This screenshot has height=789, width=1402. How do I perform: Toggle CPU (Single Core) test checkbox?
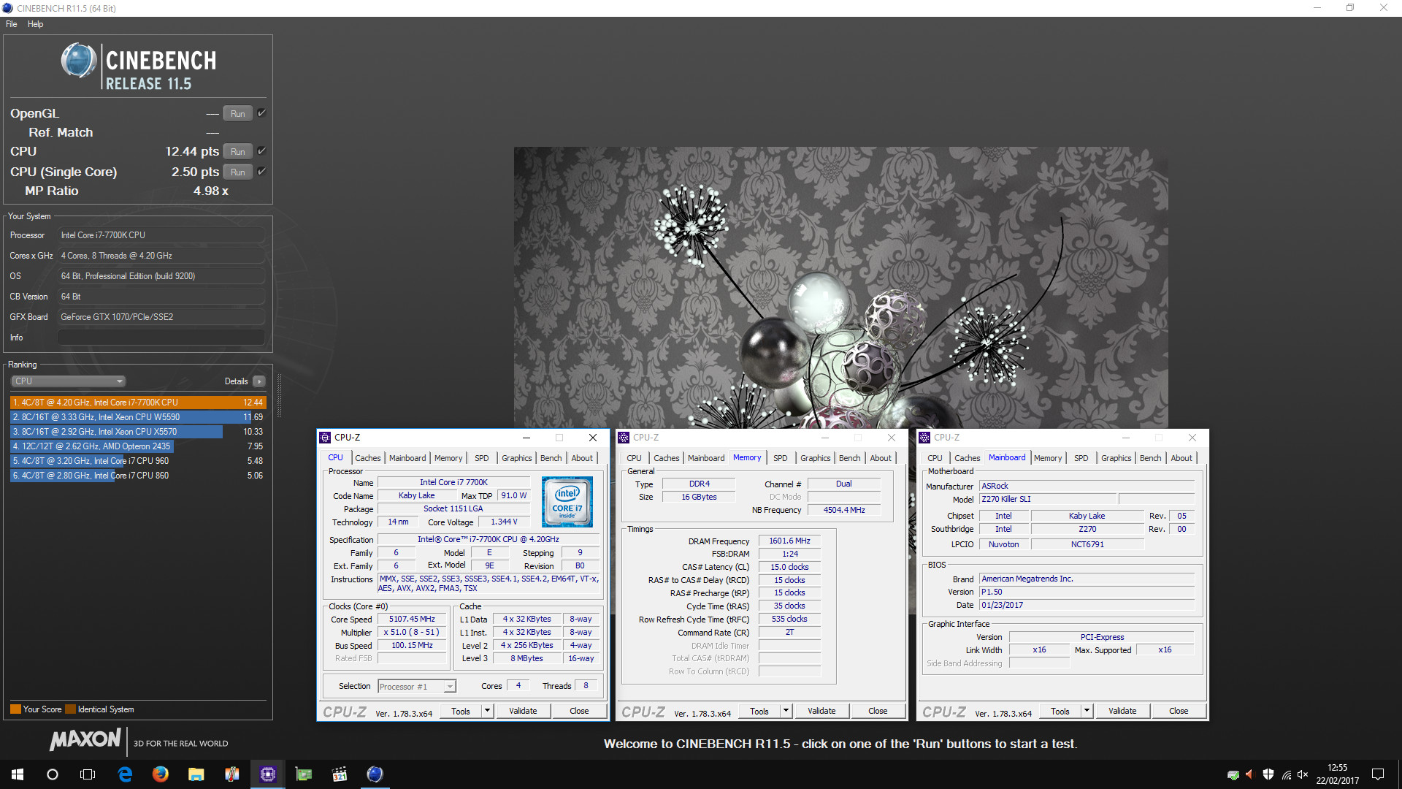point(261,172)
